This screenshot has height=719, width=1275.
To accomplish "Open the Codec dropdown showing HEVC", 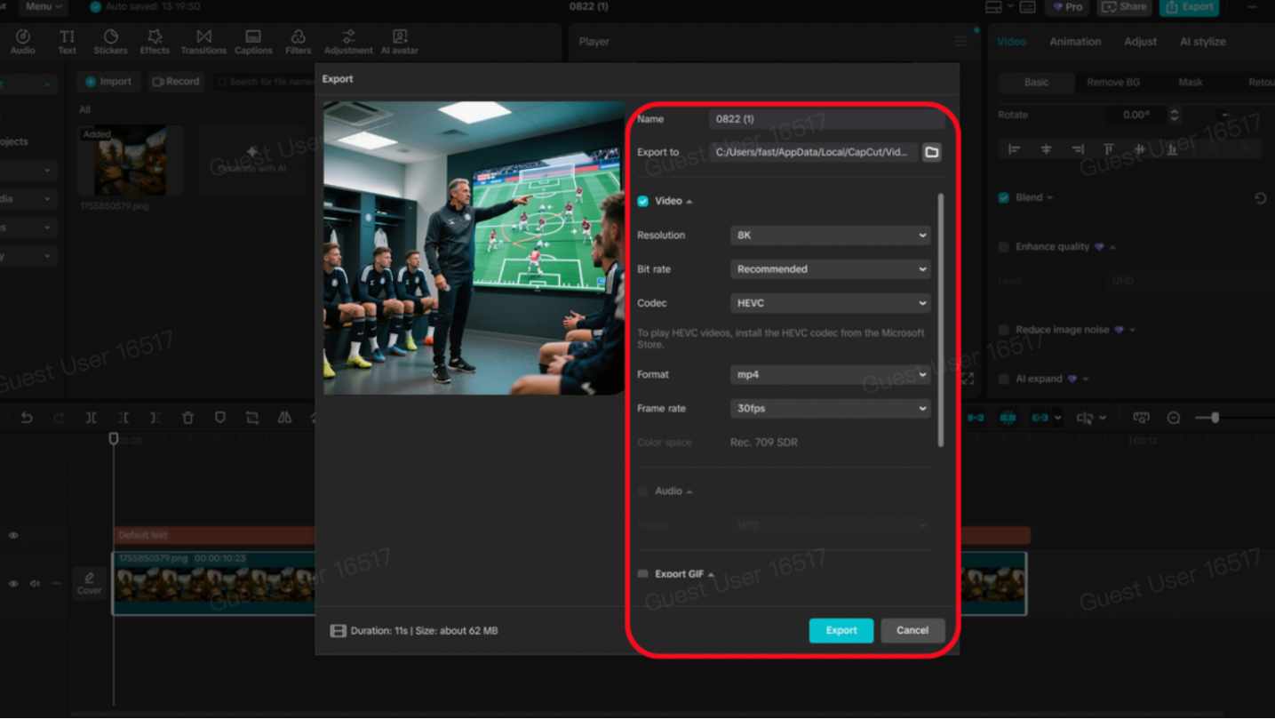I will click(x=830, y=303).
